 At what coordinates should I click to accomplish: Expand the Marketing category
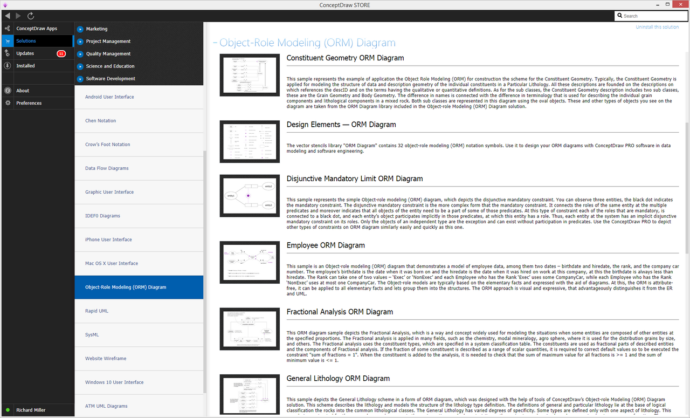coord(80,29)
